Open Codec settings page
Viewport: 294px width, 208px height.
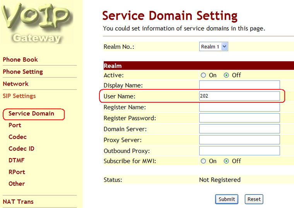coord(17,137)
